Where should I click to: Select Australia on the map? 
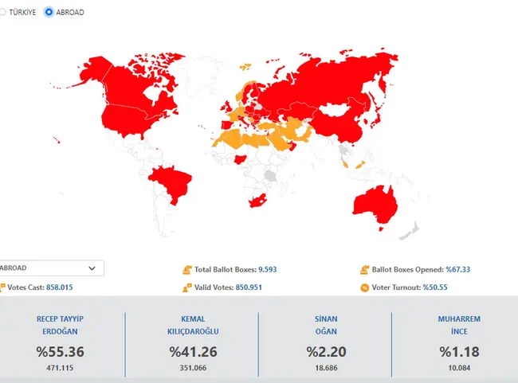[375, 205]
